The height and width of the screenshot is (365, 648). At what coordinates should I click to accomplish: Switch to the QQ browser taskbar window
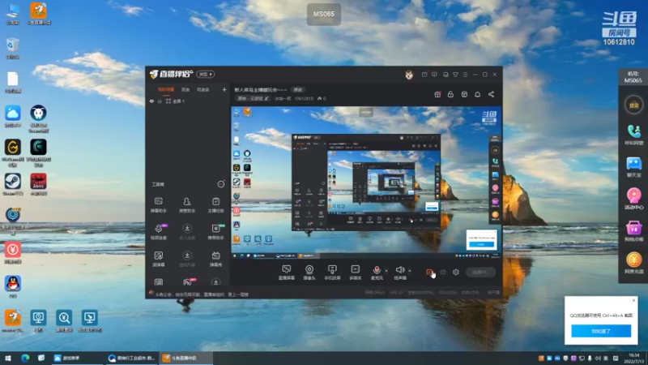tap(132, 359)
